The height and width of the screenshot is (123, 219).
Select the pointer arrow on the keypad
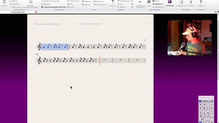click(x=201, y=105)
